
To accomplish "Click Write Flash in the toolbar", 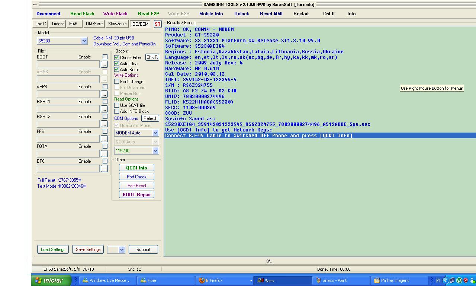I will pos(115,14).
